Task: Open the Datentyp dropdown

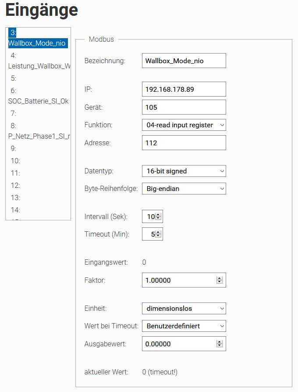Action: (x=184, y=171)
